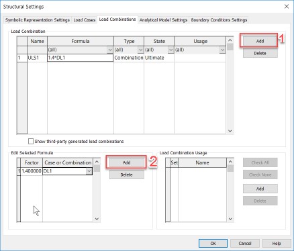Click scroll down arrow of Usage table
Screen dimensions: 294x251
[230, 219]
